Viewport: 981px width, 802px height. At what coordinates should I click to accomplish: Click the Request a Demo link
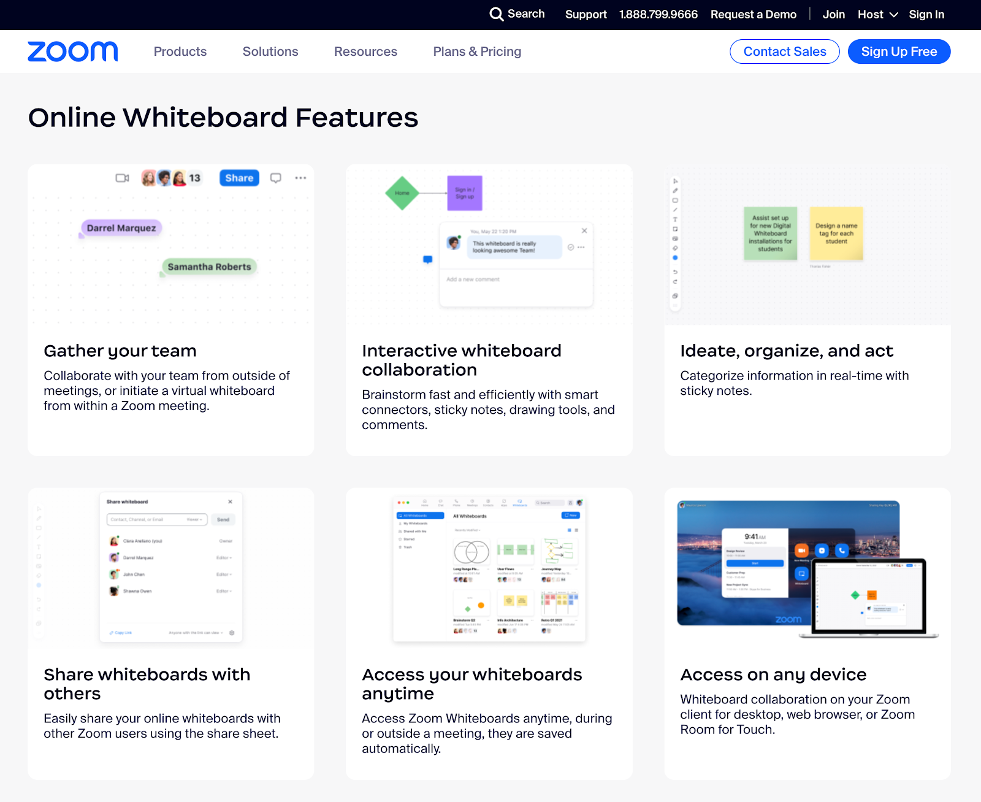(754, 14)
